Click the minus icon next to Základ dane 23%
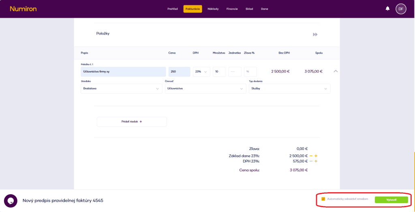Viewport: 415px width, 212px height. click(x=311, y=156)
